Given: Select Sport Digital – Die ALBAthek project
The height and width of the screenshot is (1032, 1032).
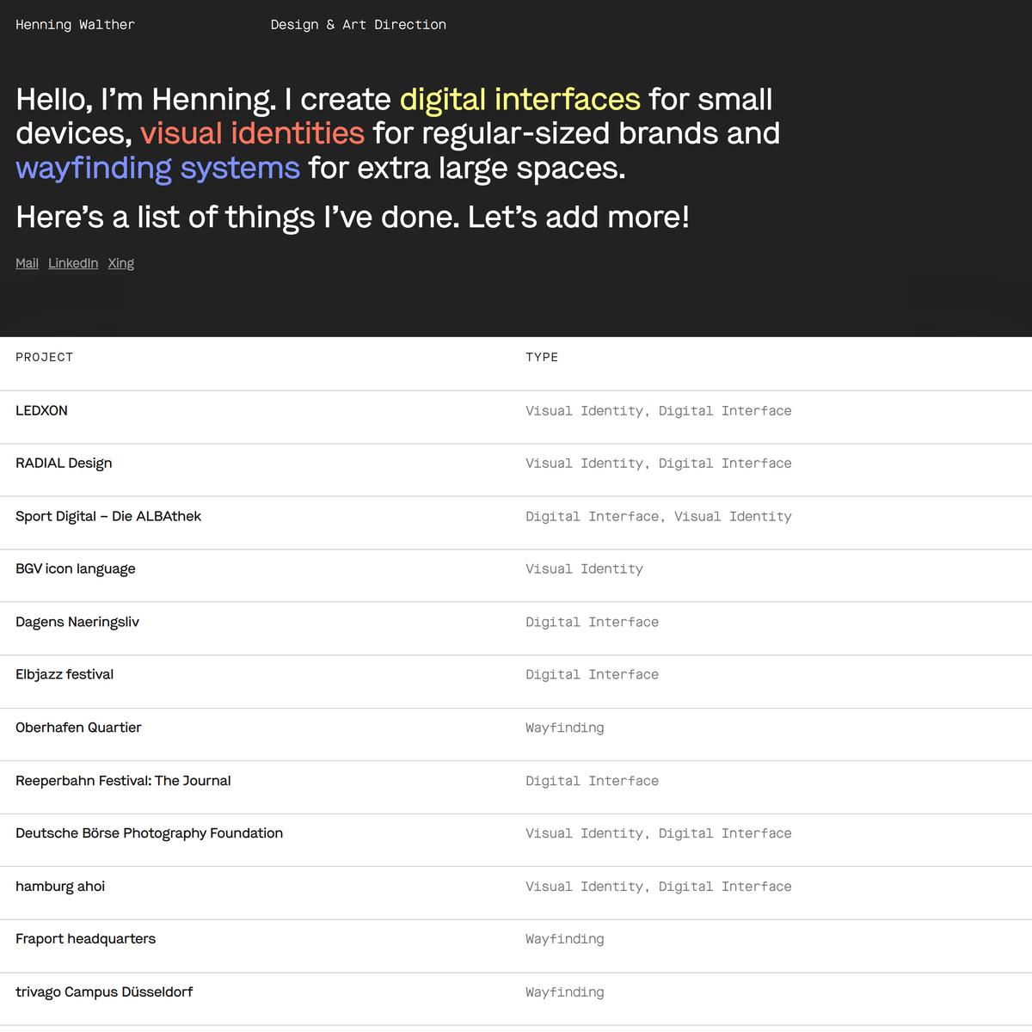Looking at the screenshot, I should 108,517.
